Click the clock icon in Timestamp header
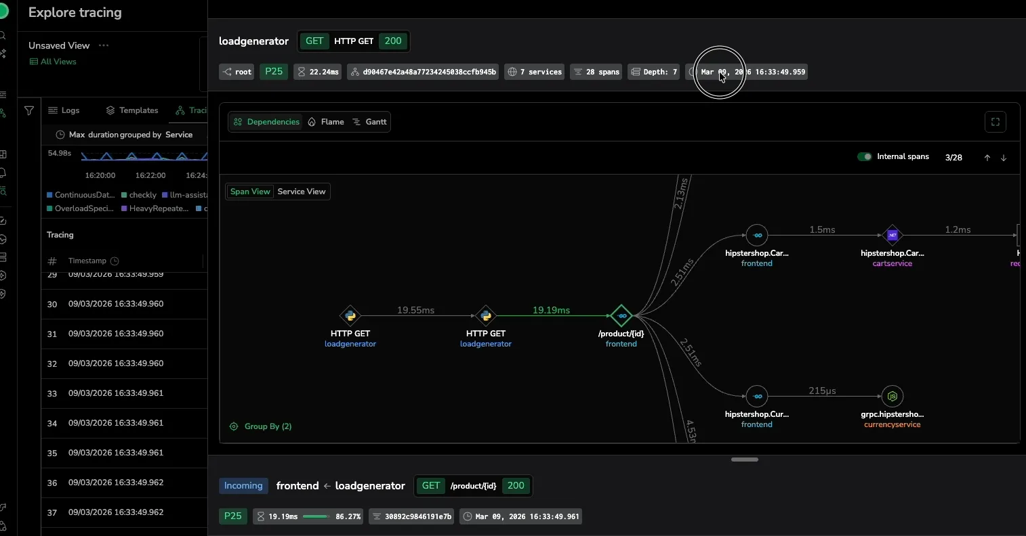 [x=115, y=261]
